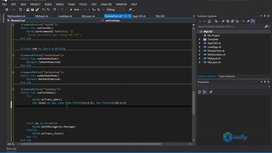The image size is (272, 153).
Task: Open the BUILD menu
Action: [x=48, y=4]
